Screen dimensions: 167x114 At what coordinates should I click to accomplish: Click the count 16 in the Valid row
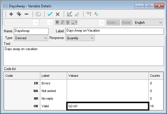click(x=156, y=106)
